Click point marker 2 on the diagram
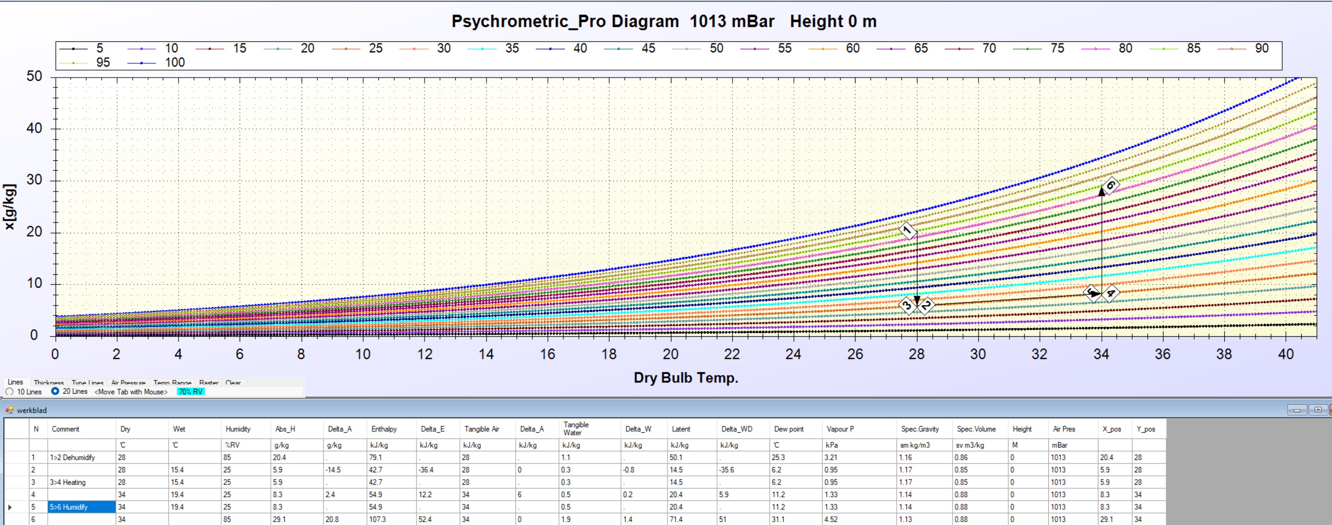This screenshot has width=1332, height=525. coord(926,306)
